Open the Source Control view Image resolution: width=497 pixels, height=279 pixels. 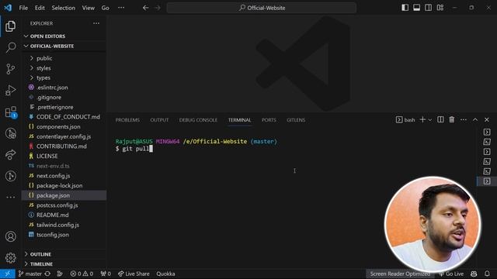coord(10,69)
